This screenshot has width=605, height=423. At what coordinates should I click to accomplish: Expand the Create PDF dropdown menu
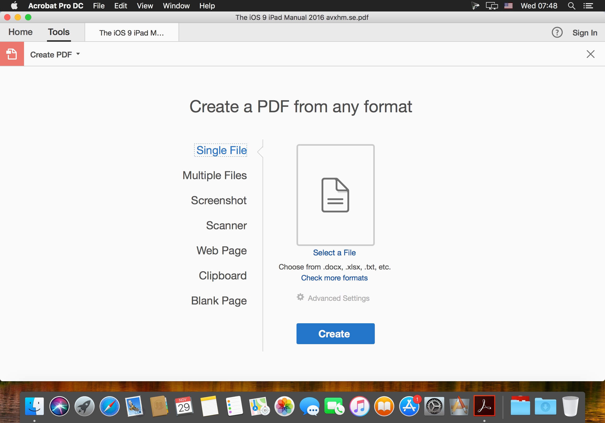(x=79, y=54)
